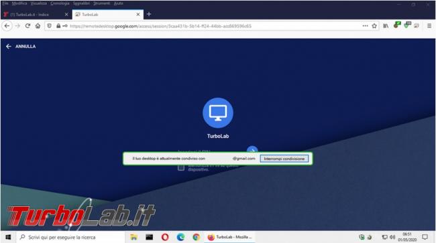Launch Microsoft Edge from the taskbar

click(180, 237)
